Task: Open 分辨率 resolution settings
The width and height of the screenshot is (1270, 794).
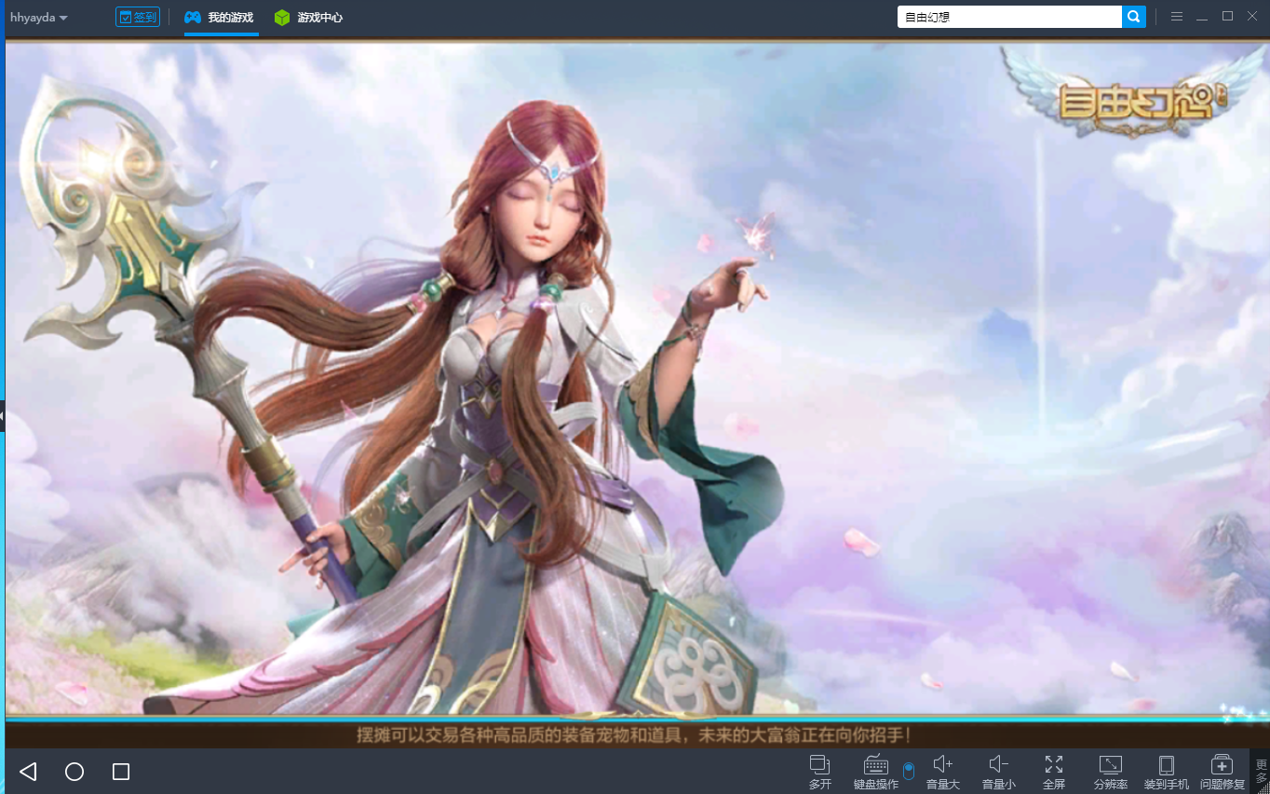Action: (x=1111, y=772)
